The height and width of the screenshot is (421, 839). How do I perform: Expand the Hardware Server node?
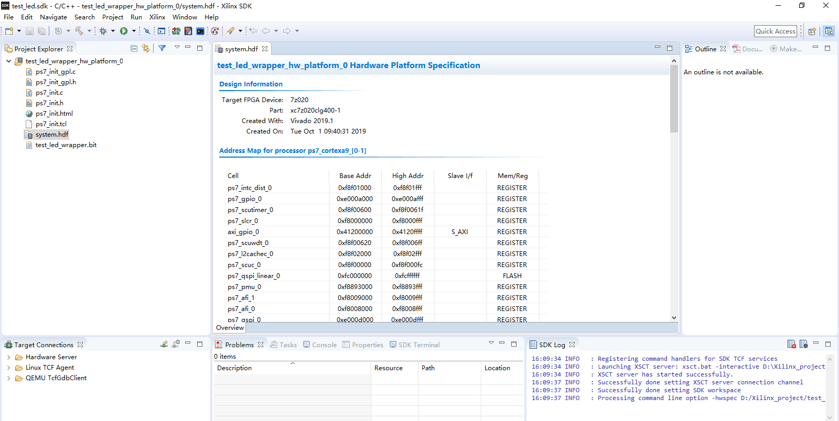click(x=8, y=357)
